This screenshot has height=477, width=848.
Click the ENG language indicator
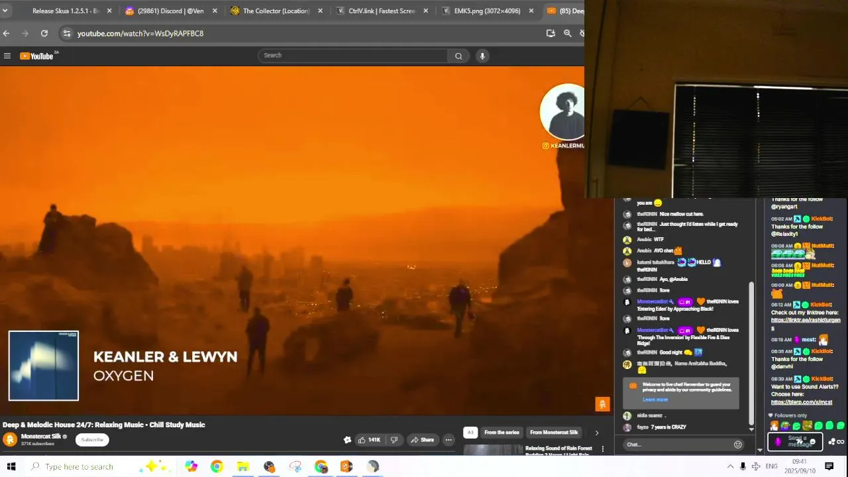click(x=771, y=466)
